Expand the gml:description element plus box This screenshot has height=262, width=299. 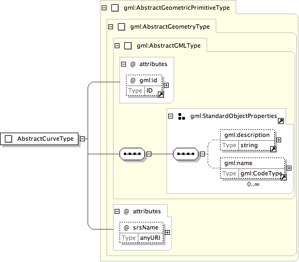[279, 140]
